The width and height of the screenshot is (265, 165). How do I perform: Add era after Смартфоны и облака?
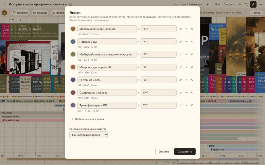186,92
